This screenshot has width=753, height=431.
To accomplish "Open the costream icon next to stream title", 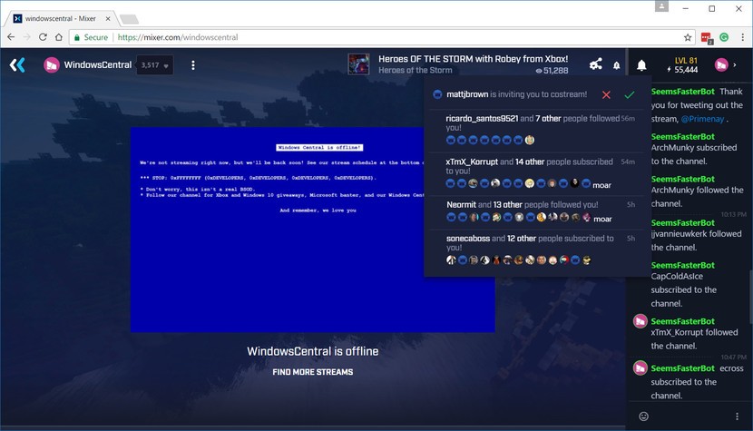I will [x=595, y=64].
